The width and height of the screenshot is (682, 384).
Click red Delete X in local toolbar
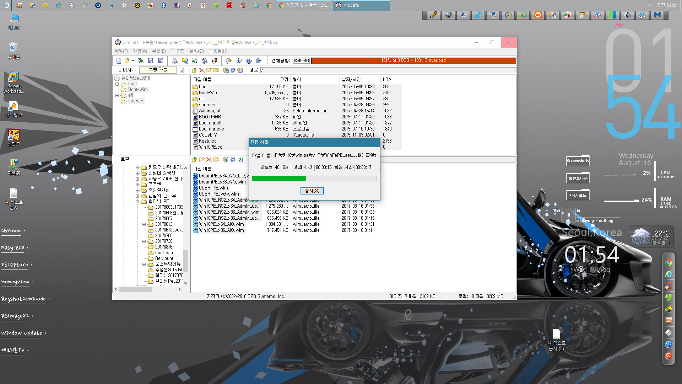(209, 160)
